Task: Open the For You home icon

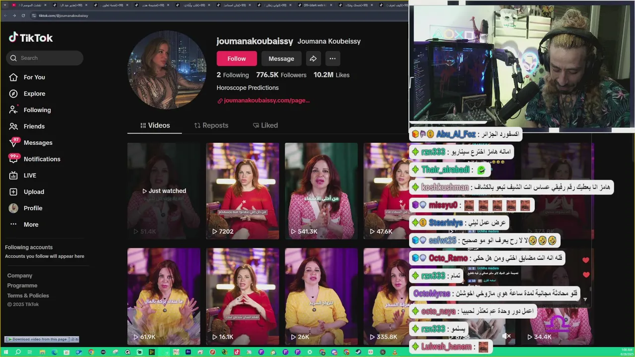Action: [x=13, y=77]
